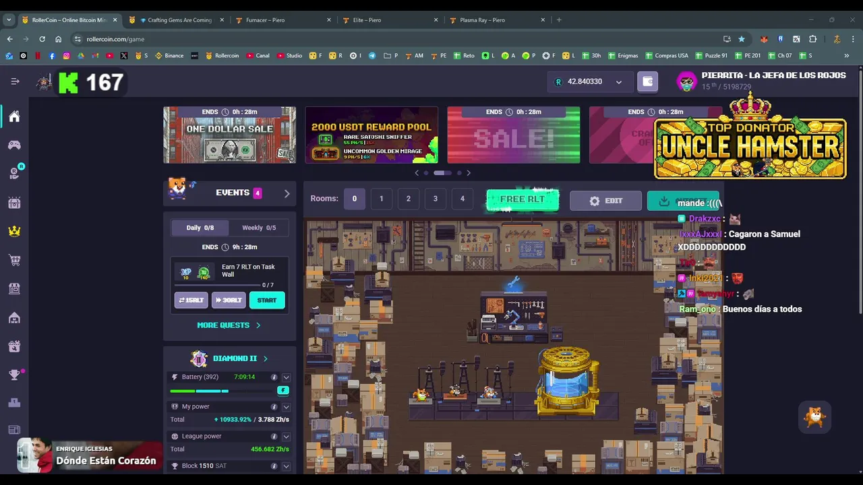Viewport: 863px width, 485px height.
Task: Open the trophy icon in sidebar
Action: [x=14, y=375]
